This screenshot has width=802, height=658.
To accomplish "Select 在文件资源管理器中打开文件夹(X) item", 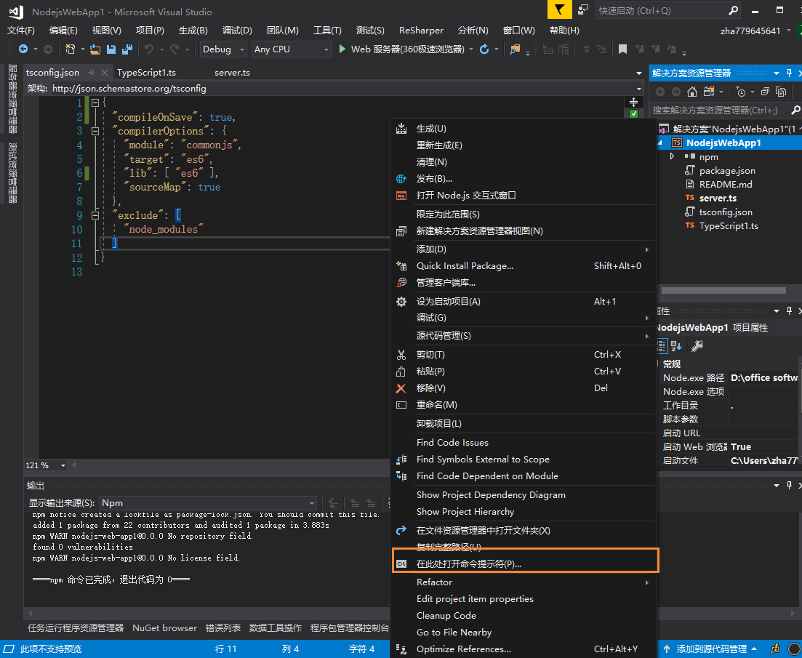I will tap(524, 530).
